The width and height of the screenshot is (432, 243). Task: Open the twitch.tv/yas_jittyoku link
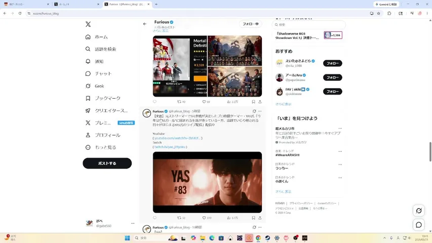[170, 147]
